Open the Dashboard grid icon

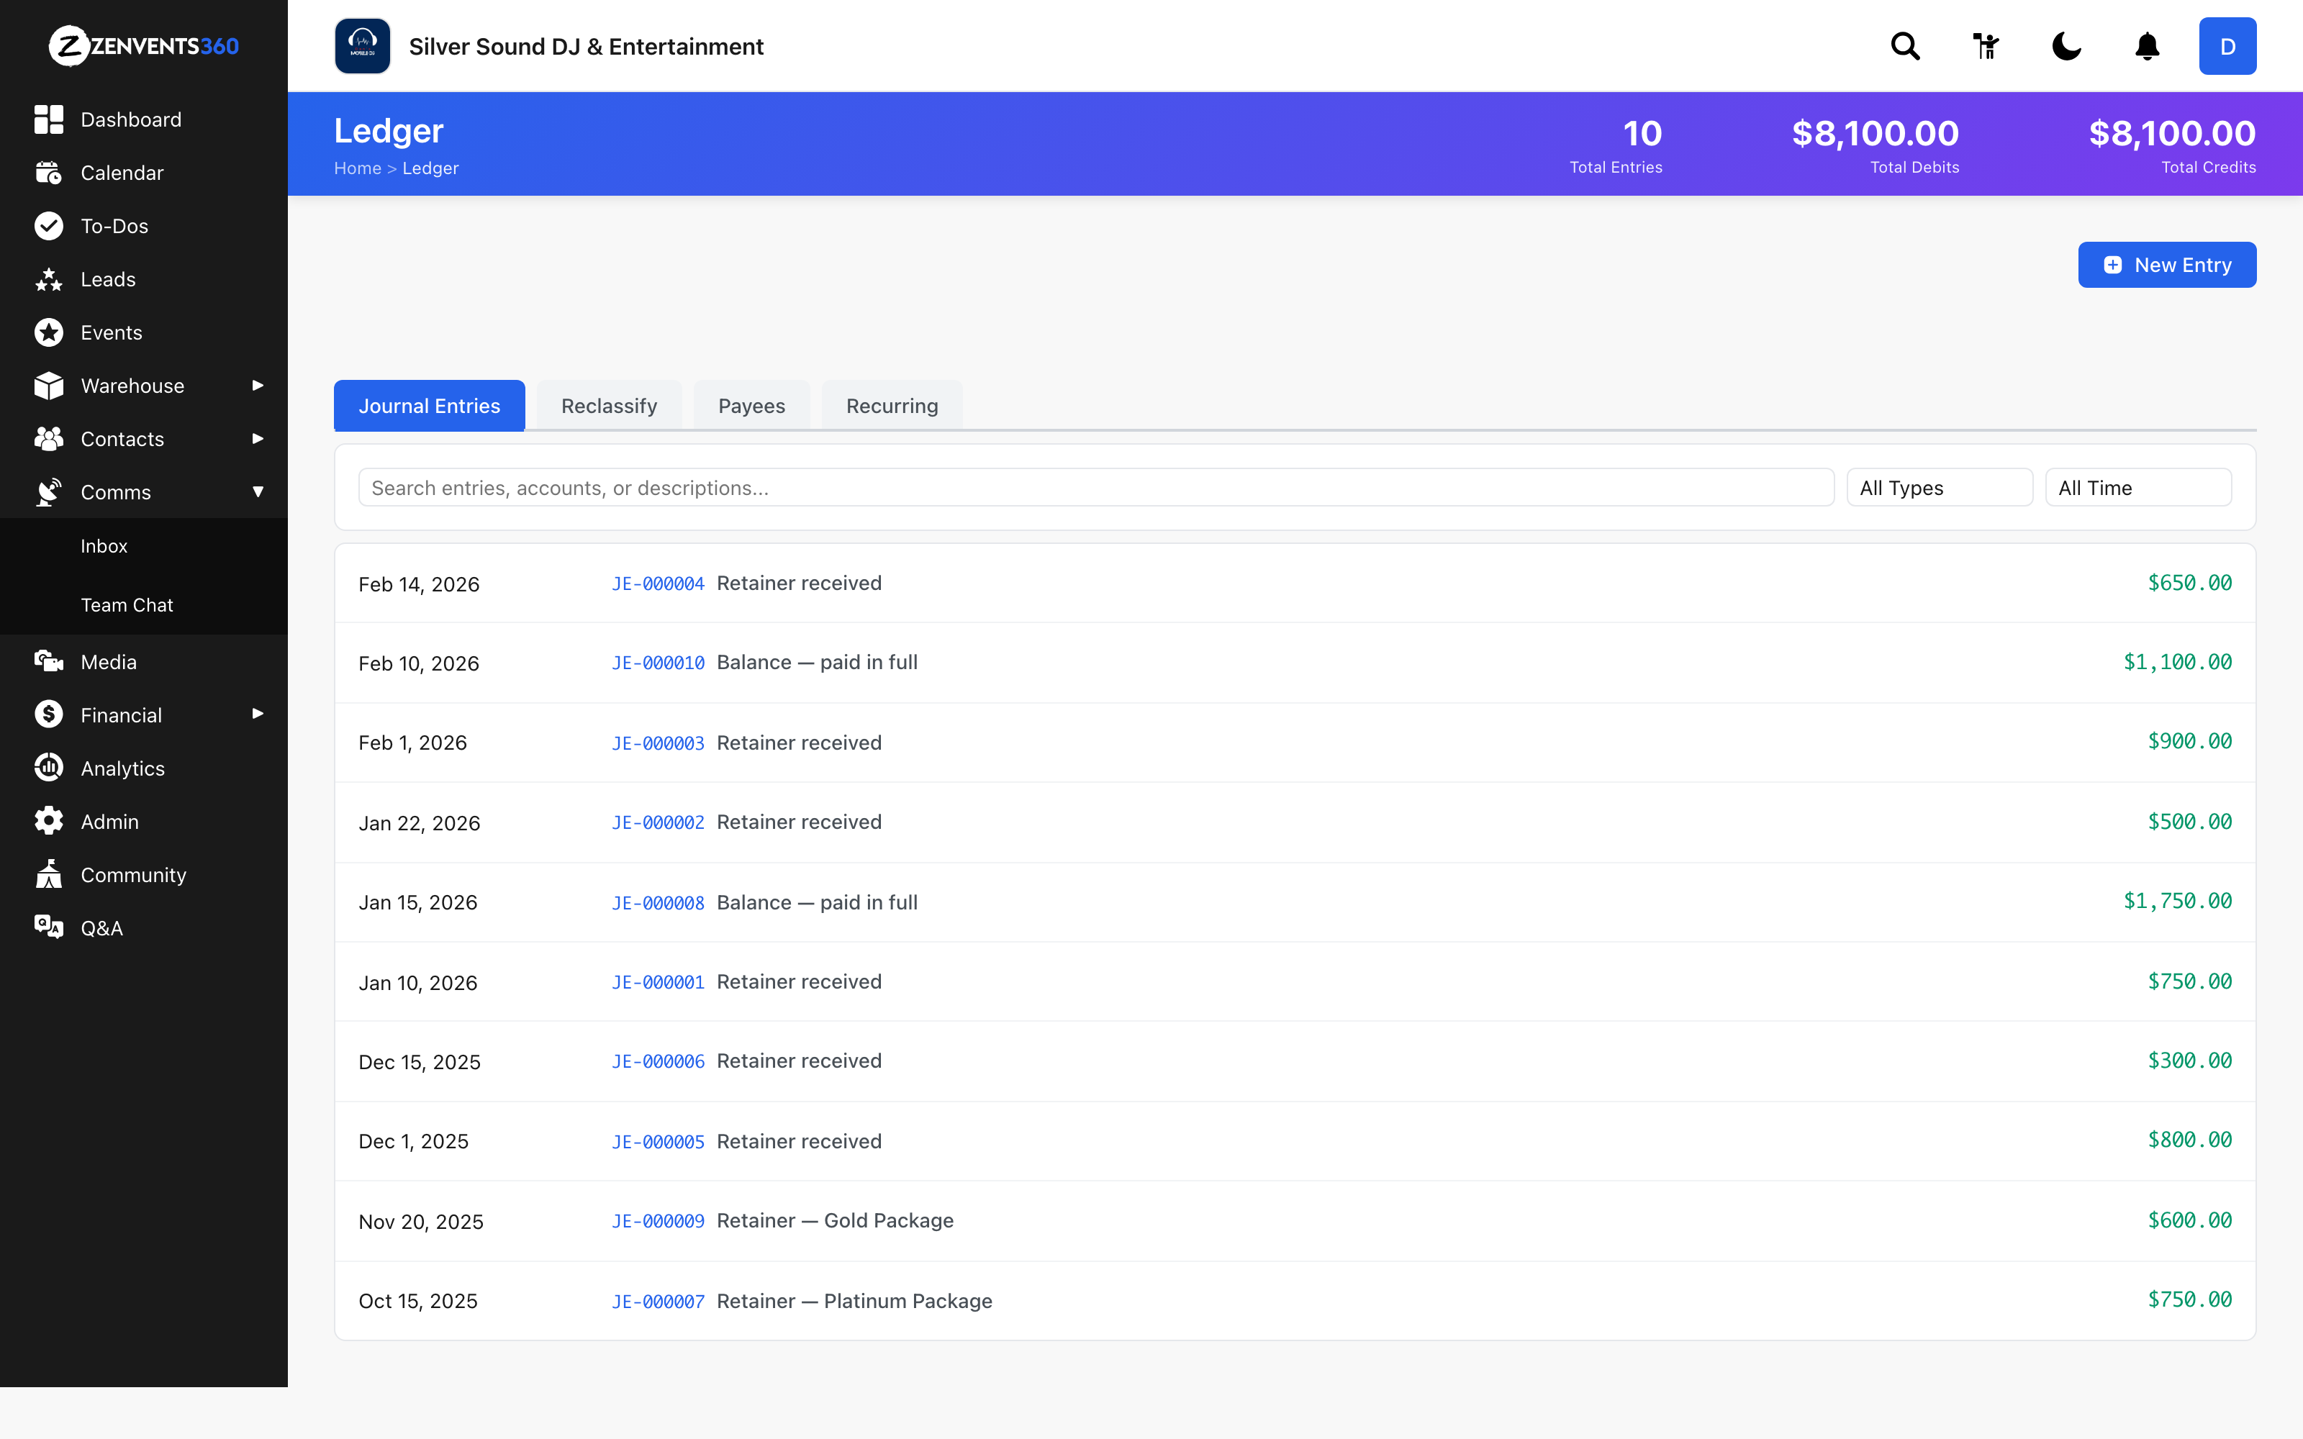click(x=48, y=119)
